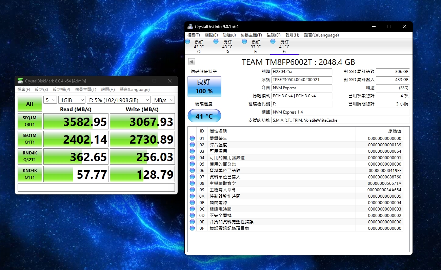Click status orb for attribute 02 綜合溫度
Viewport: 441px width, 270px height.
click(x=192, y=145)
